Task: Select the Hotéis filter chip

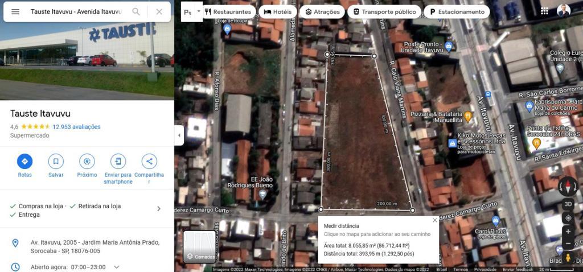Action: (278, 11)
